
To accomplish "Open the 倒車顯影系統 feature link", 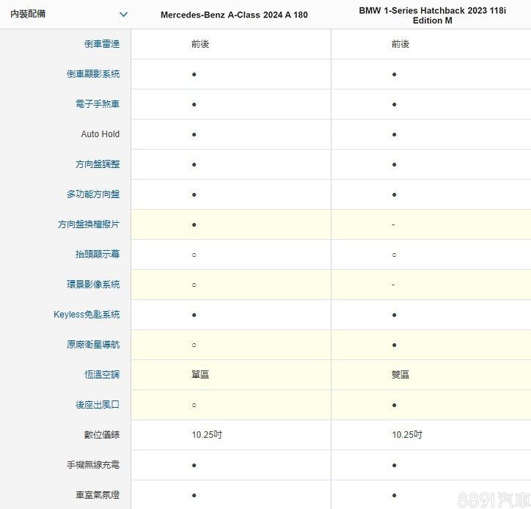I will pos(93,74).
